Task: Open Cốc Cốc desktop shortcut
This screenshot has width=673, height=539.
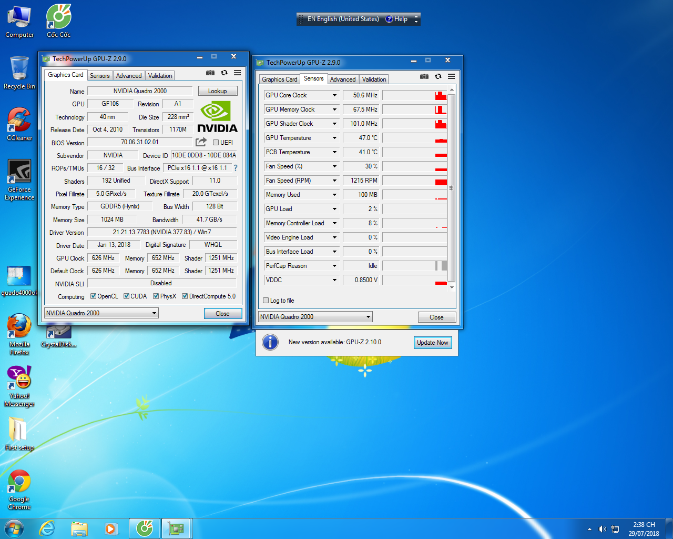Action: tap(58, 22)
